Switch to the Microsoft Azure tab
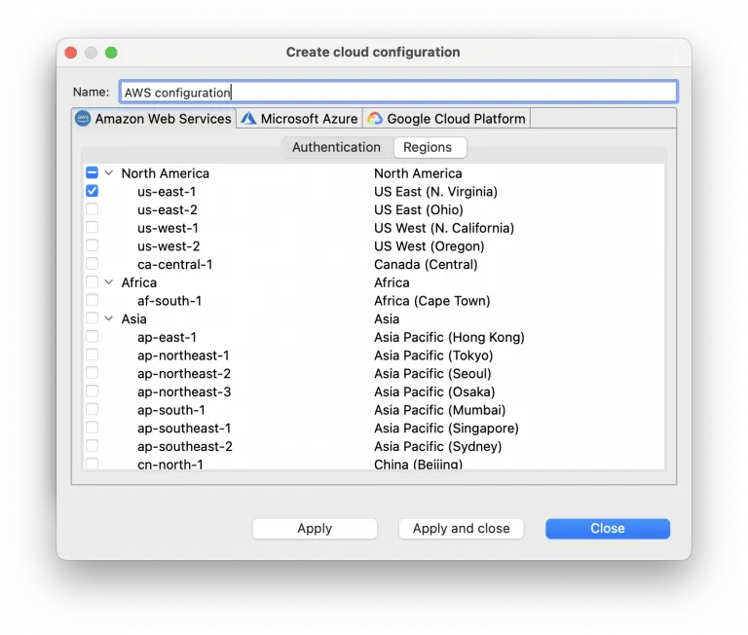The height and width of the screenshot is (635, 748). point(300,118)
